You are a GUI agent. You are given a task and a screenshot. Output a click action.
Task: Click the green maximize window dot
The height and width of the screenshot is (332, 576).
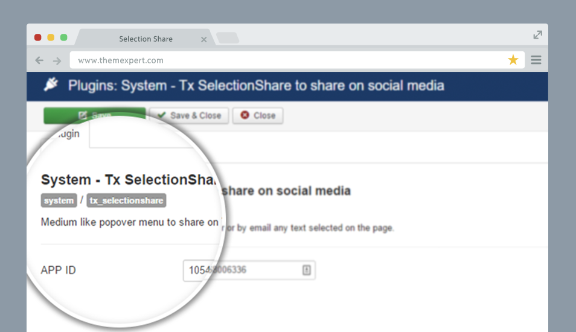(x=63, y=37)
